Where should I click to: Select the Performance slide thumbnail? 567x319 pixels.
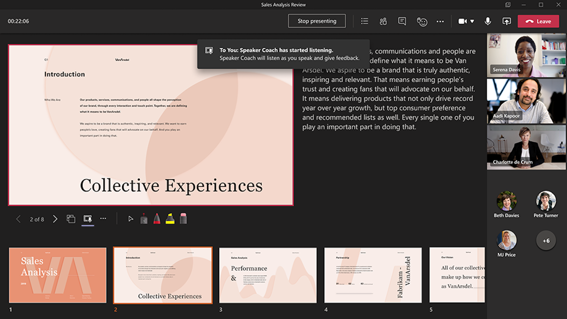268,275
